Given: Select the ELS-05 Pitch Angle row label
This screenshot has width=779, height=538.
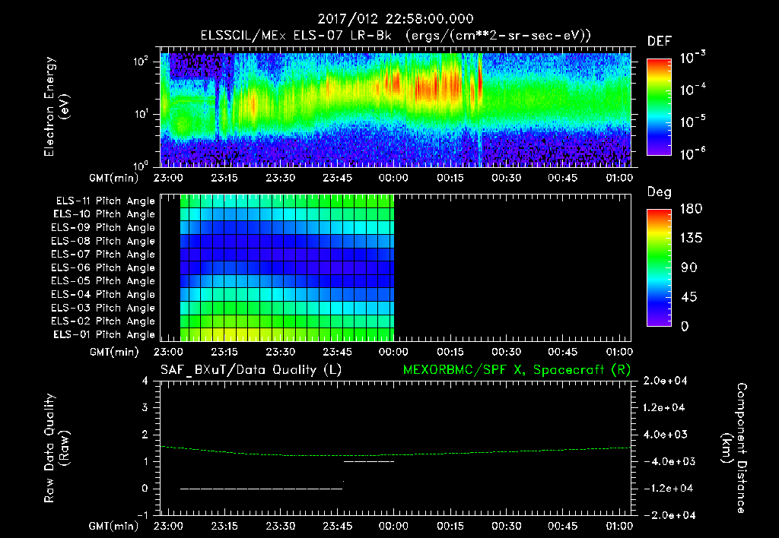Looking at the screenshot, I should [103, 281].
